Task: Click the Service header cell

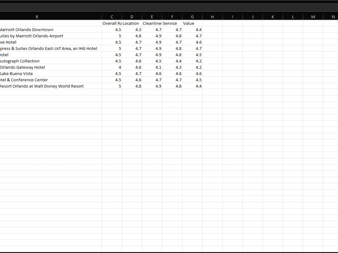Action: (x=172, y=23)
